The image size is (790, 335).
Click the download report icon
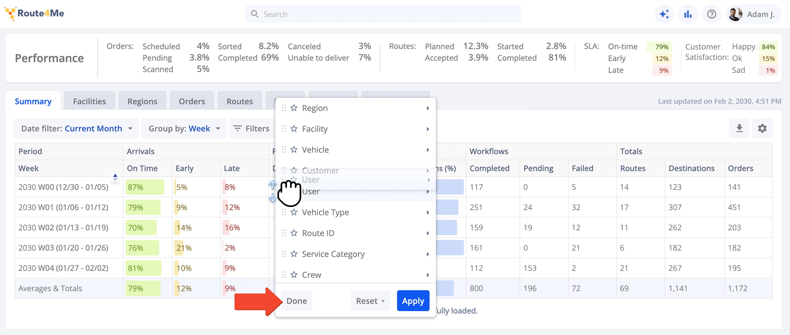(739, 128)
